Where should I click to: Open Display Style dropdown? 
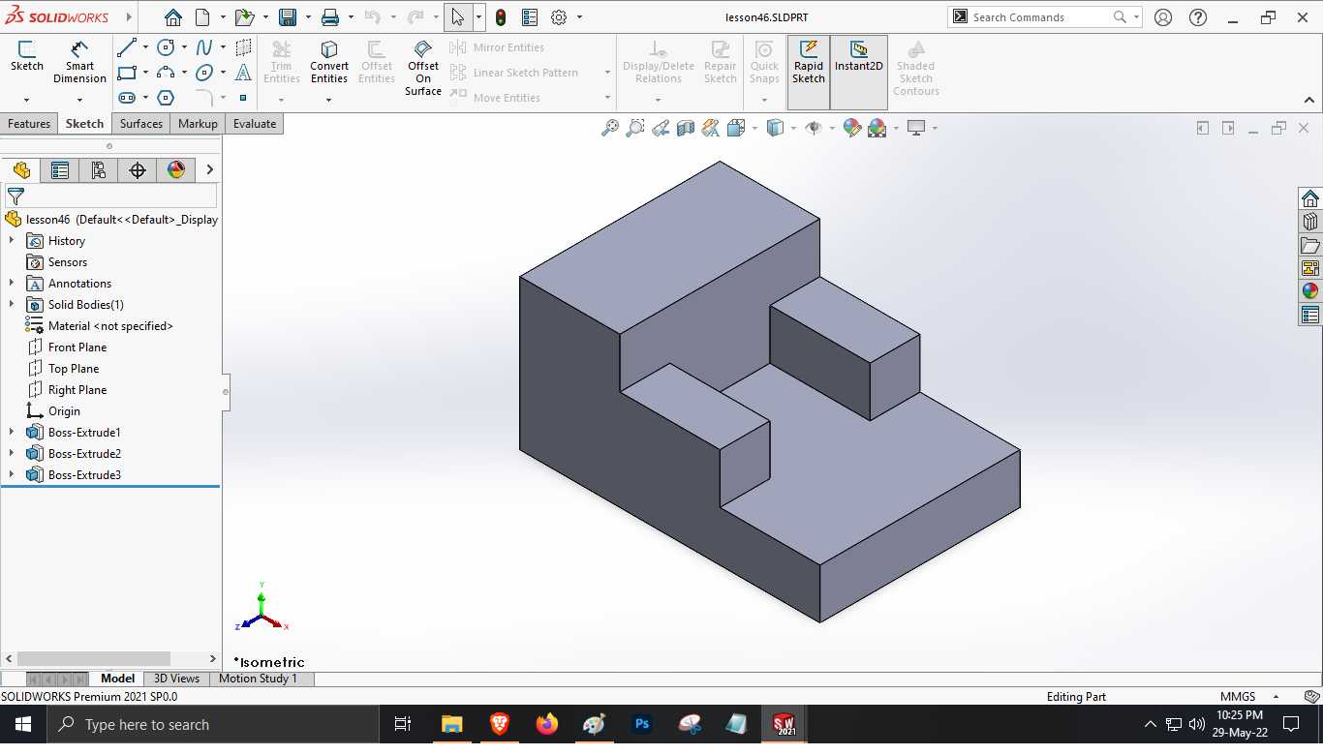click(x=793, y=128)
